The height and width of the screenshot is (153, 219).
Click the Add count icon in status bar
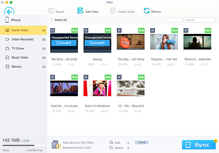pyautogui.click(x=111, y=142)
